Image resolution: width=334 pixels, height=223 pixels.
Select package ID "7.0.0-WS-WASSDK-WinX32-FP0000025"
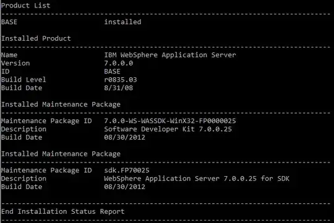[170, 121]
